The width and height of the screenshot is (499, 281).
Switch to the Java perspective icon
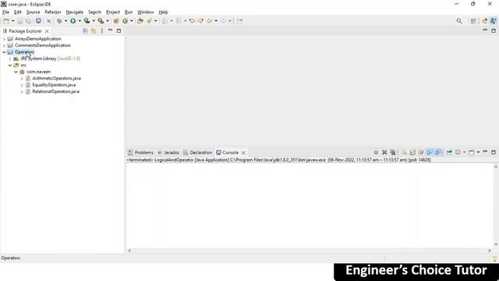click(x=494, y=21)
